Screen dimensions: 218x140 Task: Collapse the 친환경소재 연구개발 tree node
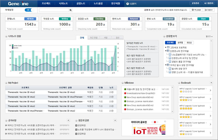tap(166, 51)
